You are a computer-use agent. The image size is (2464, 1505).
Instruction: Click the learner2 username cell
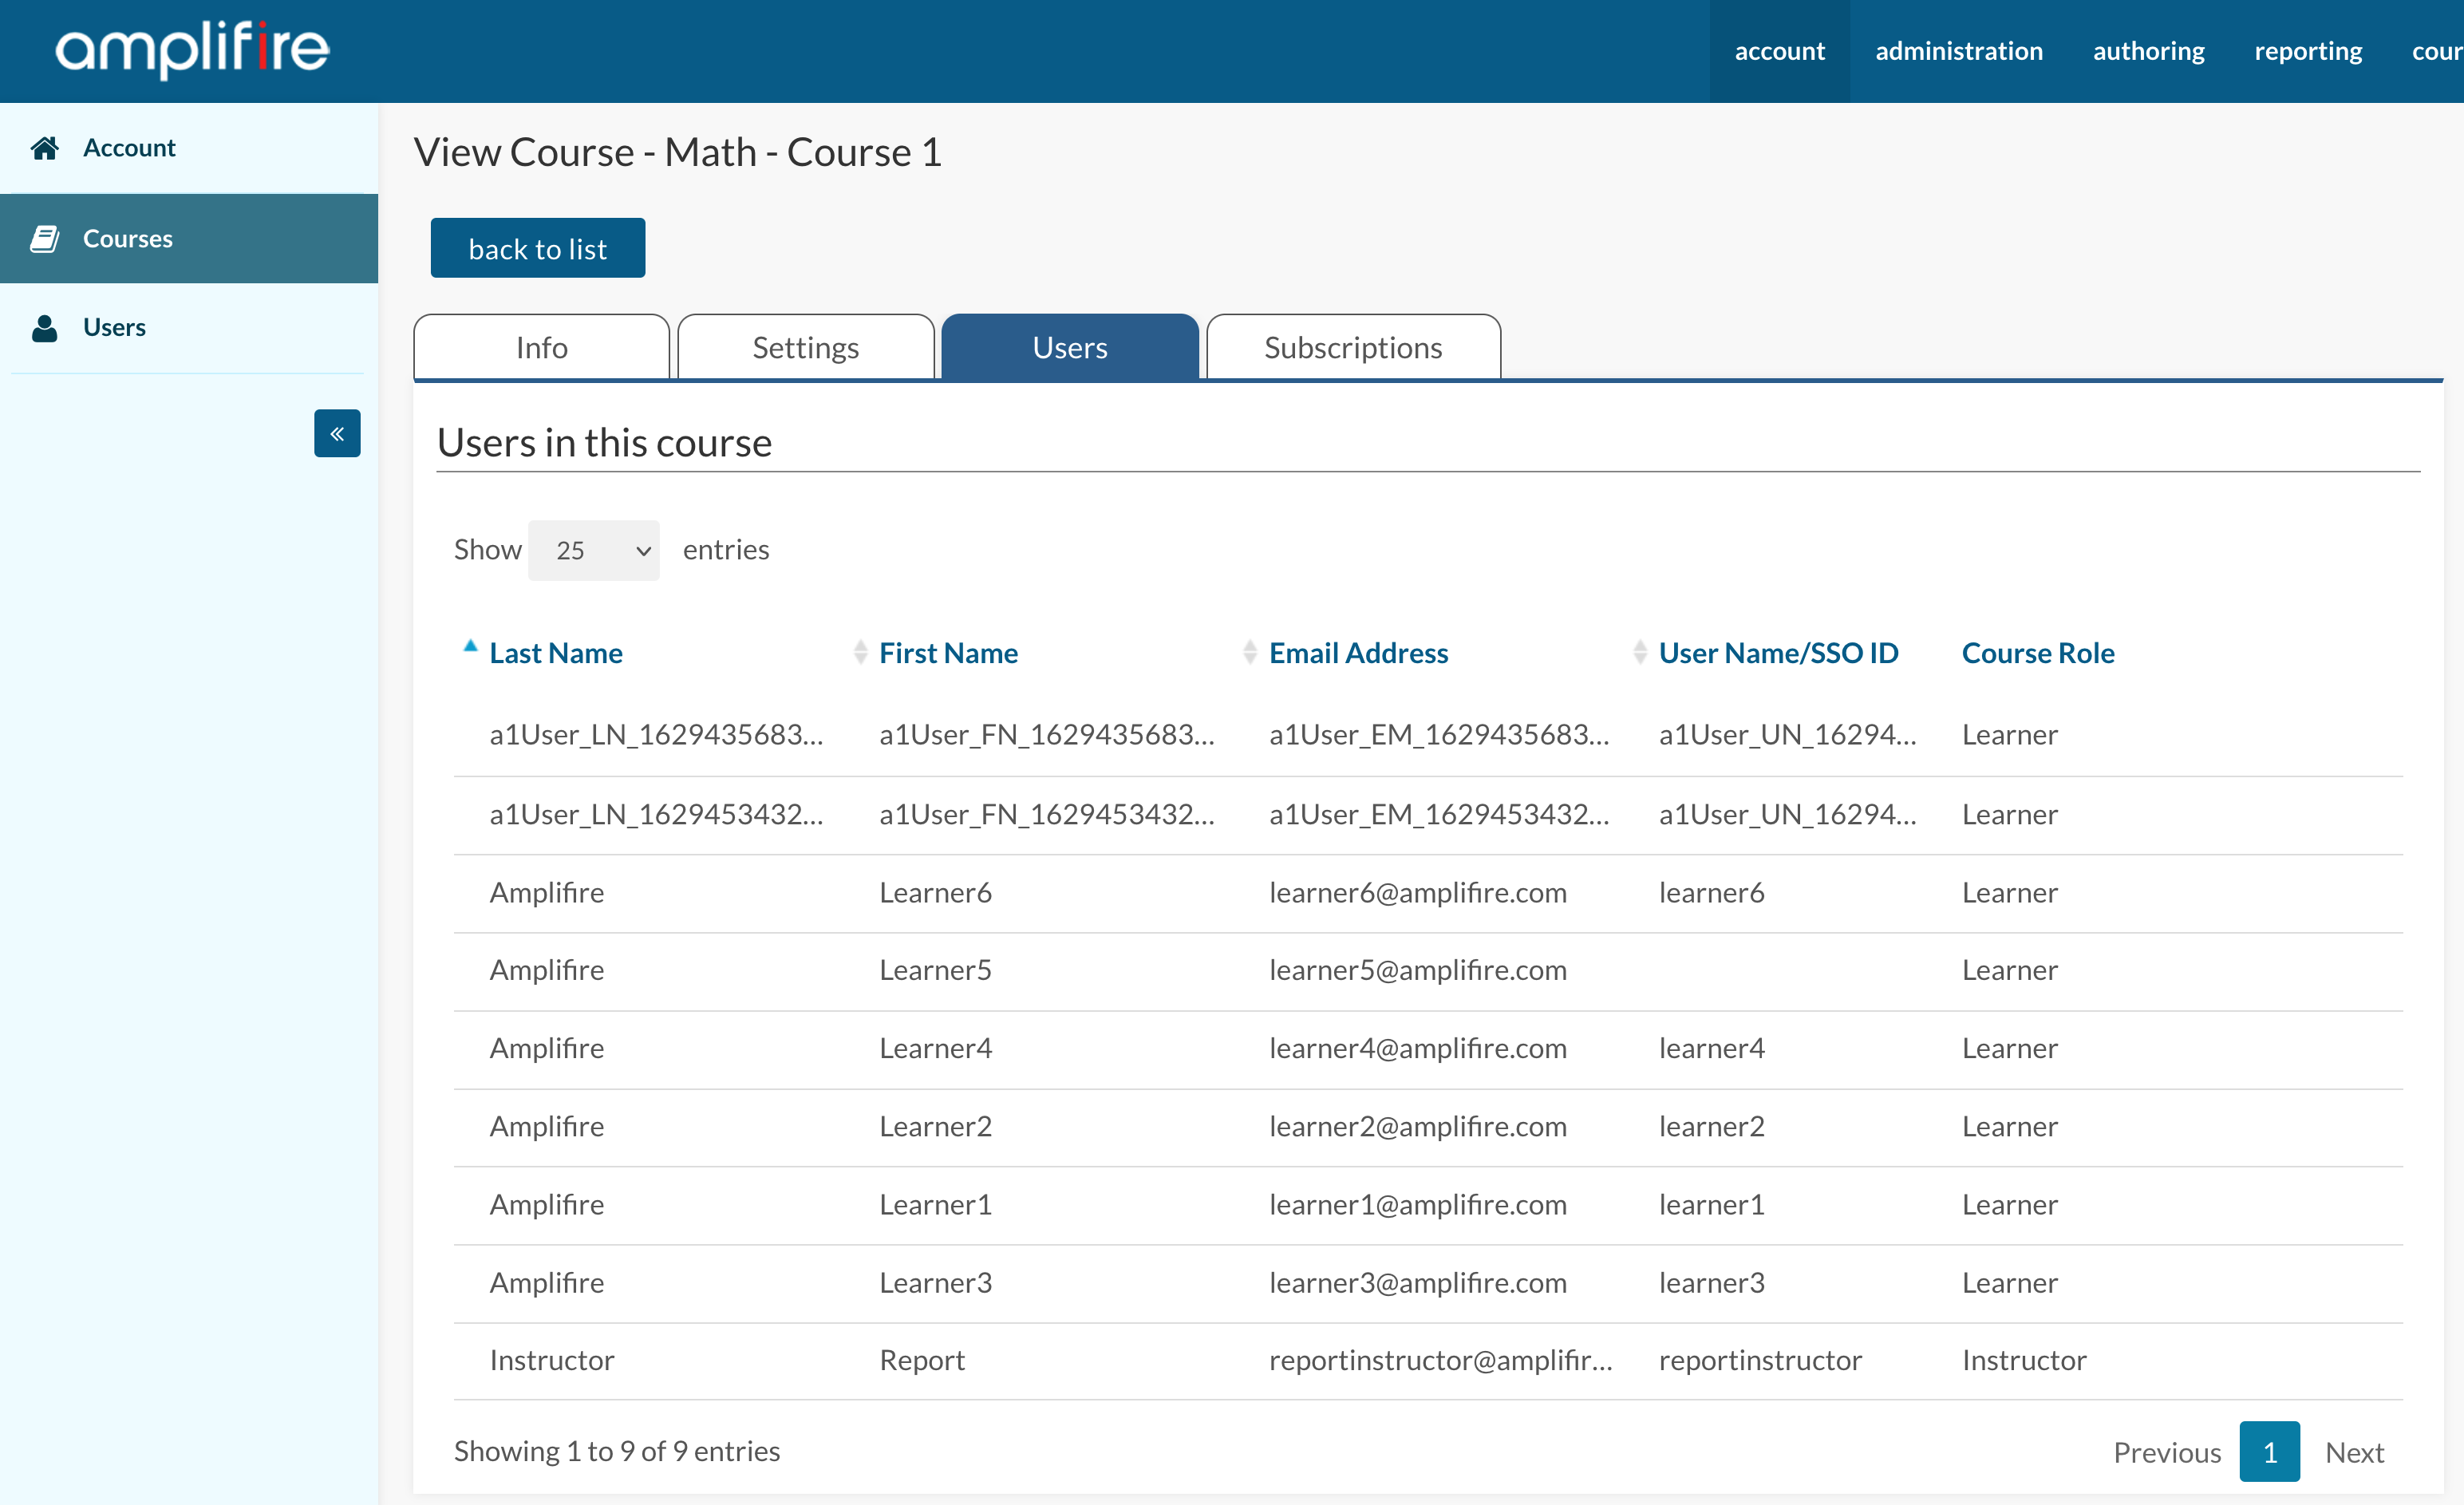[x=1711, y=1126]
